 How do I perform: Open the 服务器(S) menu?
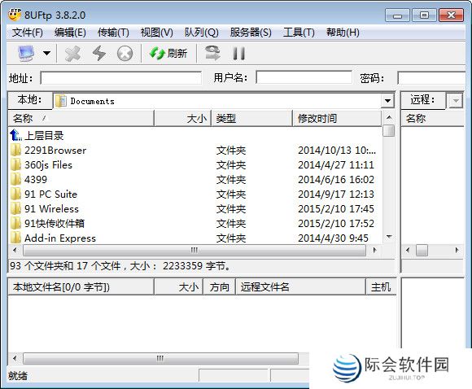point(251,33)
